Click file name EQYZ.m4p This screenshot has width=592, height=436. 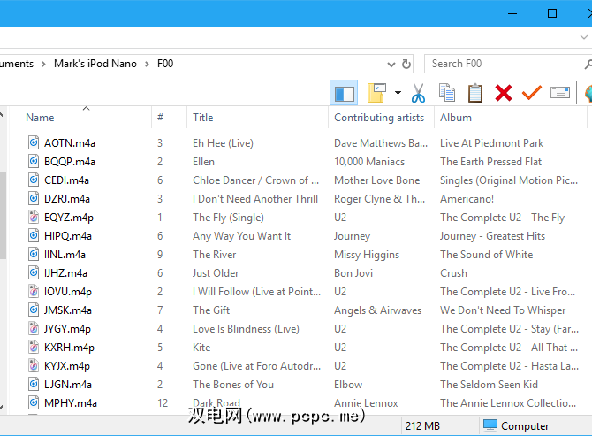point(69,218)
